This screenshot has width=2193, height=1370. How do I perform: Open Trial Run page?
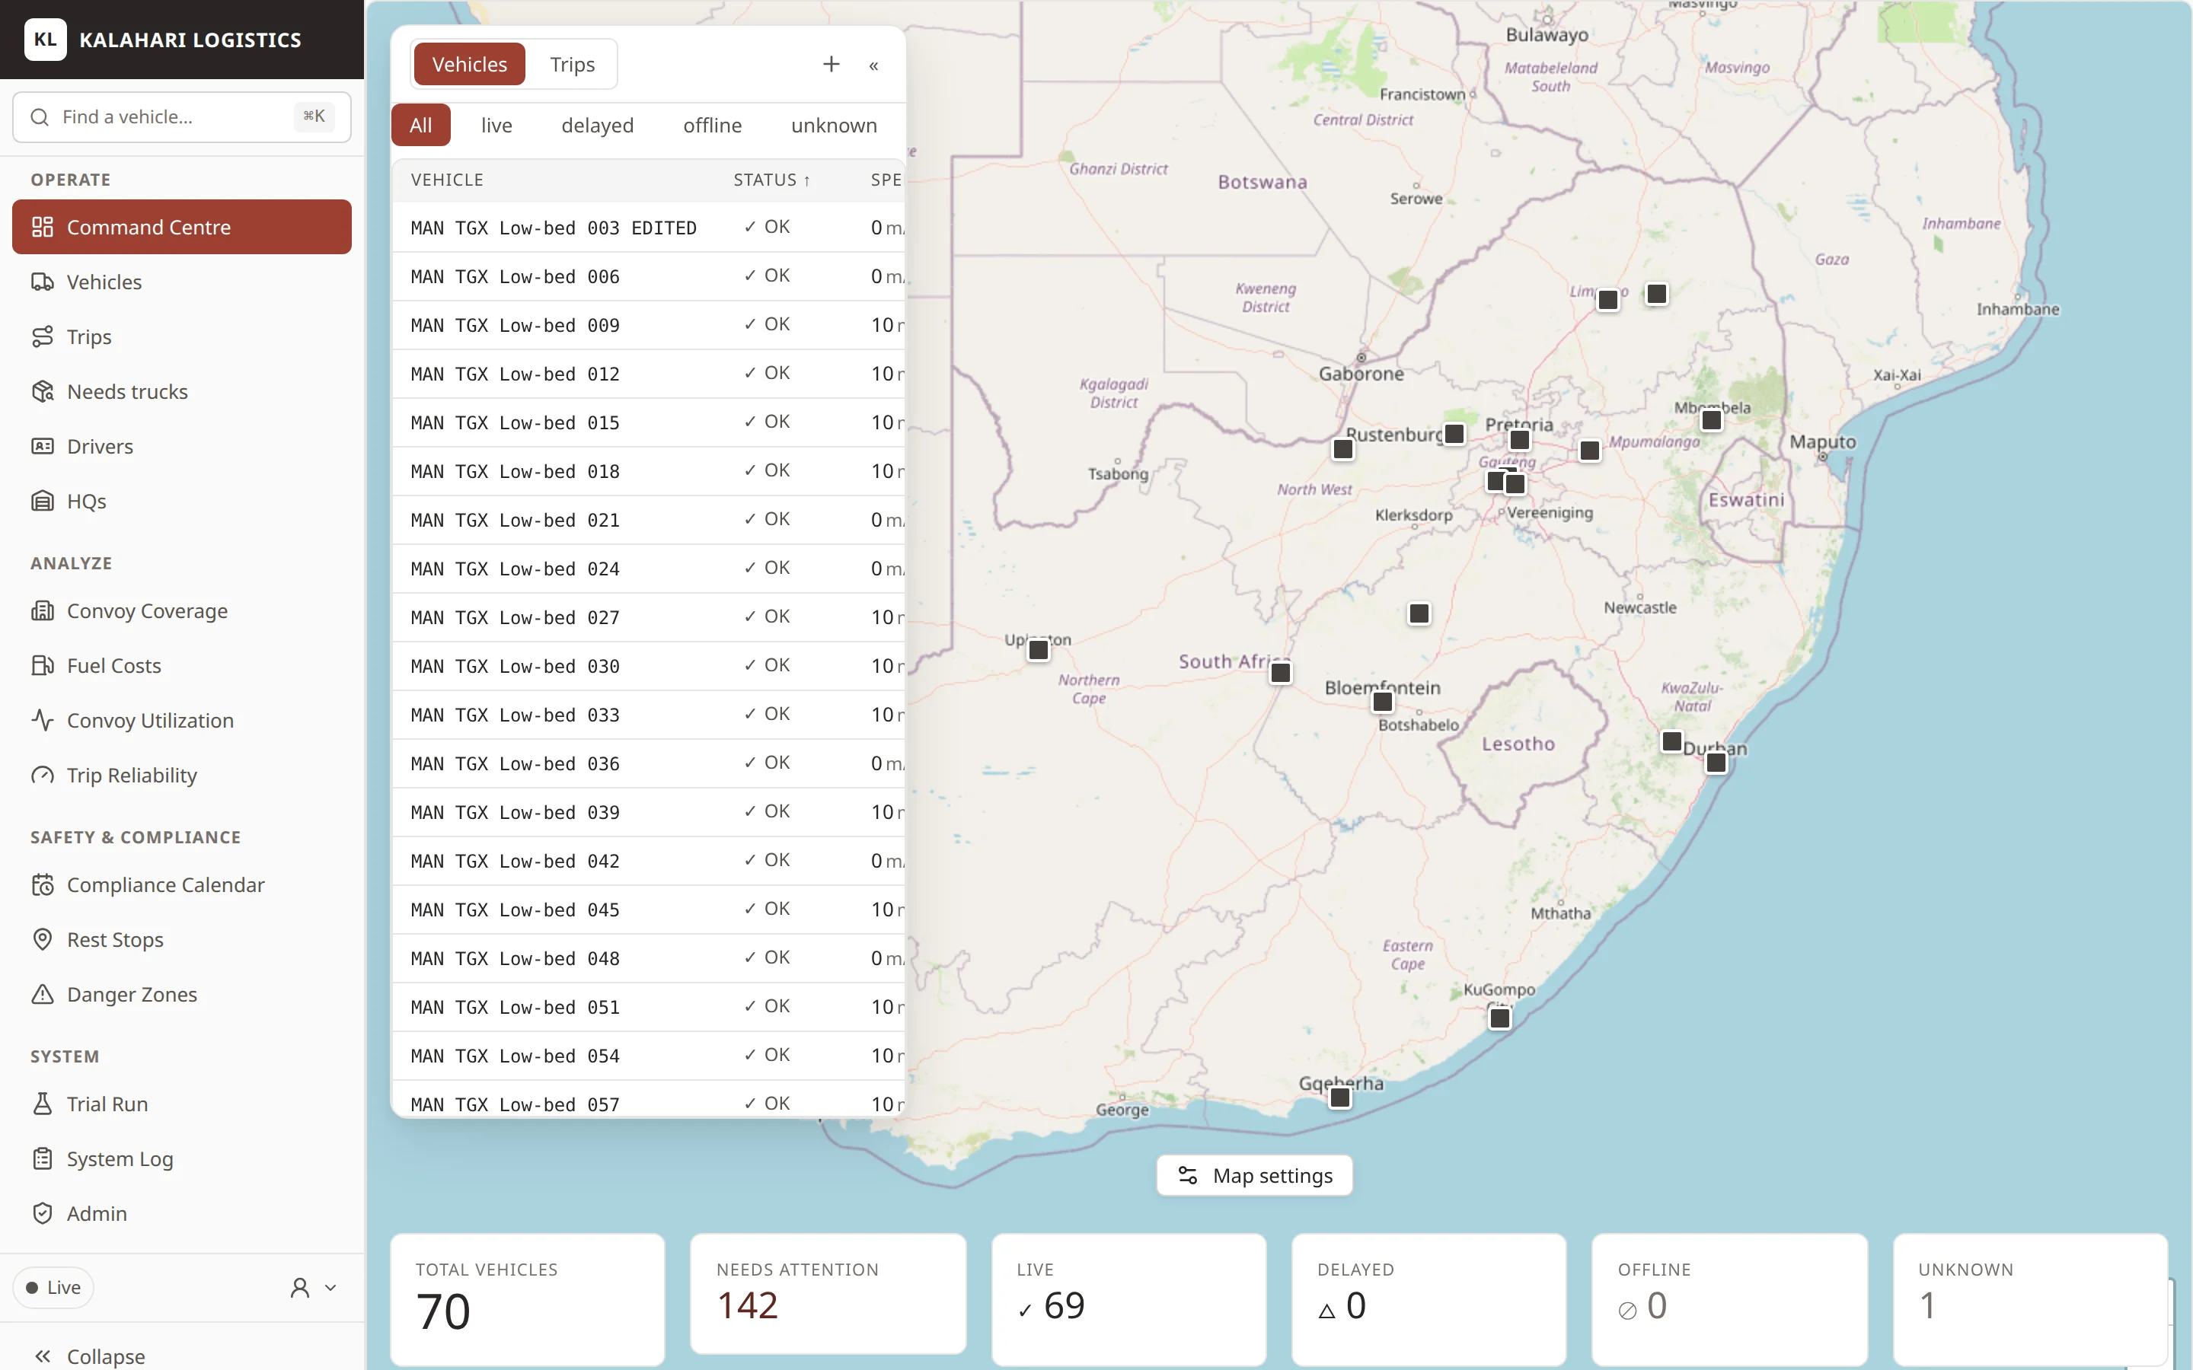[x=181, y=1104]
